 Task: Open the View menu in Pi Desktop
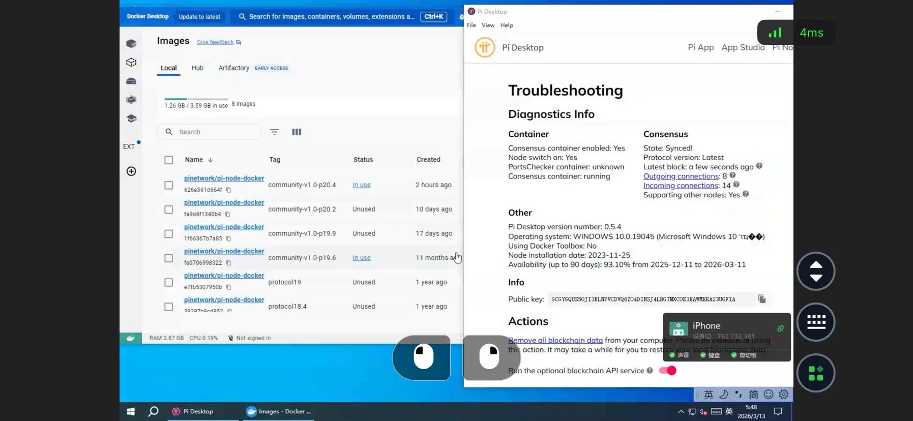(x=488, y=25)
